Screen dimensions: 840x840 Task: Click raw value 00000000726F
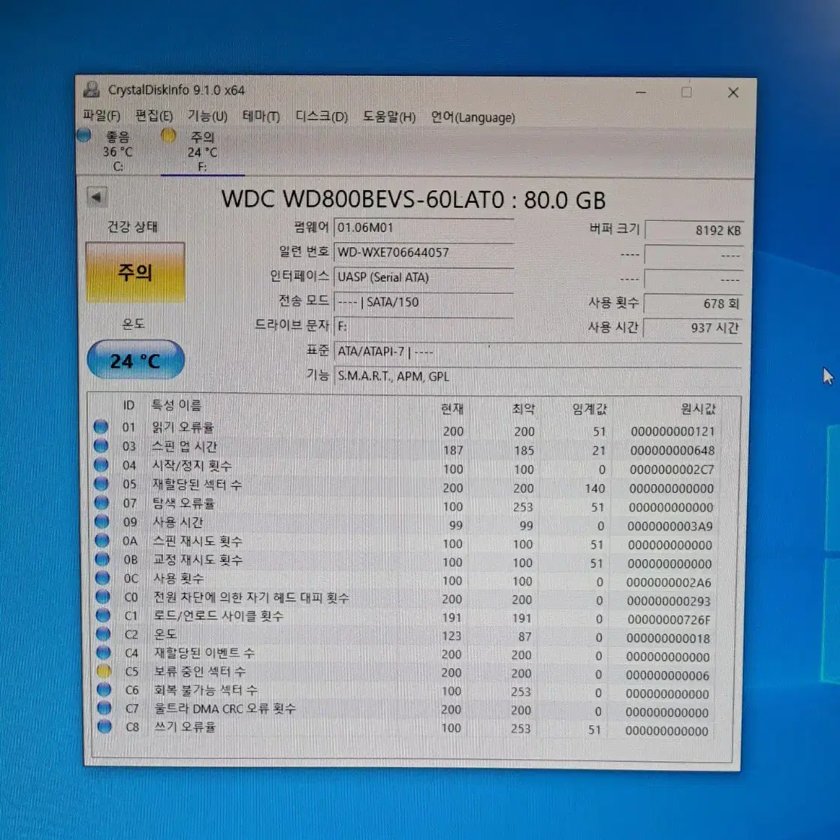669,620
